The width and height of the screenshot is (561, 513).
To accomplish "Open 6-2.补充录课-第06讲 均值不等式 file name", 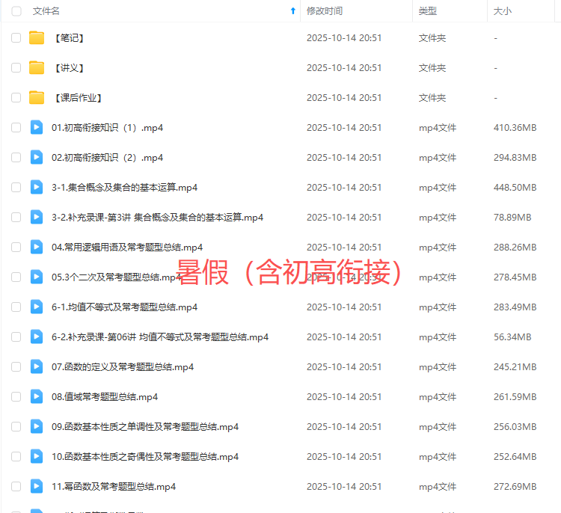I will 159,337.
